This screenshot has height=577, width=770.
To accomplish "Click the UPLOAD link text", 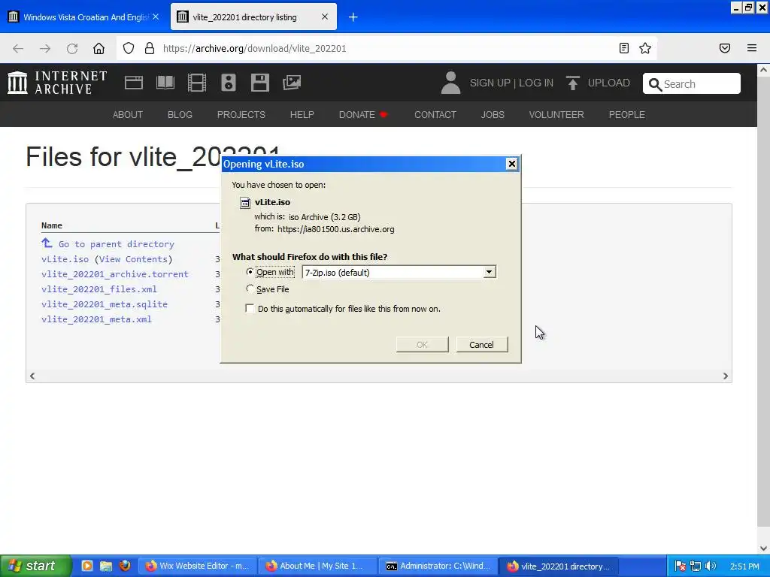I will point(609,83).
